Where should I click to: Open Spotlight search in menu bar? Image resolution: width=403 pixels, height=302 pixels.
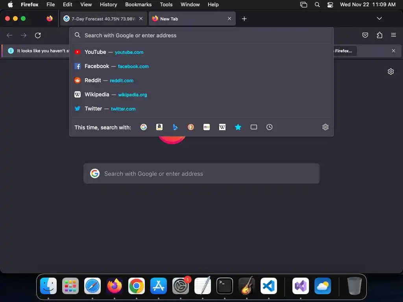317,5
